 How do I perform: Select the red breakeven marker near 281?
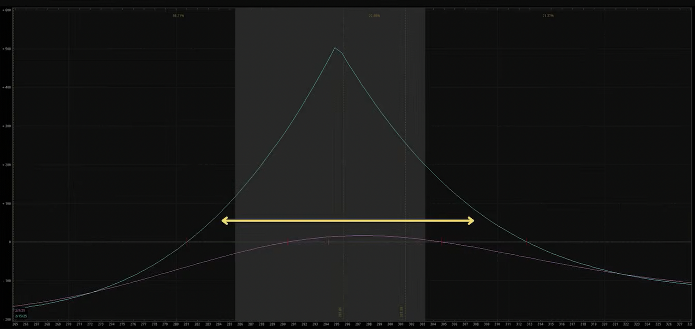[187, 242]
